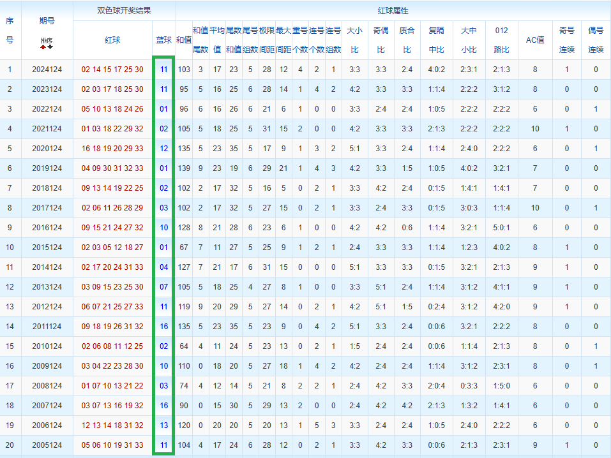Click the 012路比 column header
This screenshot has width=611, height=458.
pyautogui.click(x=501, y=40)
